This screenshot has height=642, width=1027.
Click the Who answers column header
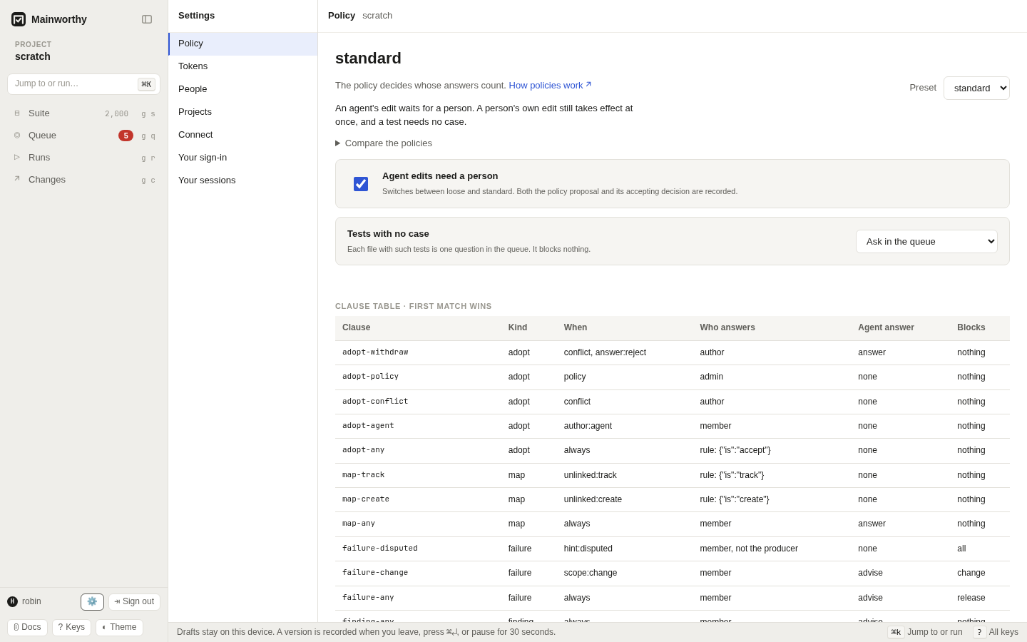(x=772, y=328)
